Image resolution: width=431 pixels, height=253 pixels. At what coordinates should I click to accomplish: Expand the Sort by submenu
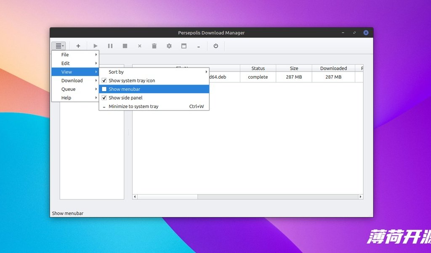click(154, 72)
